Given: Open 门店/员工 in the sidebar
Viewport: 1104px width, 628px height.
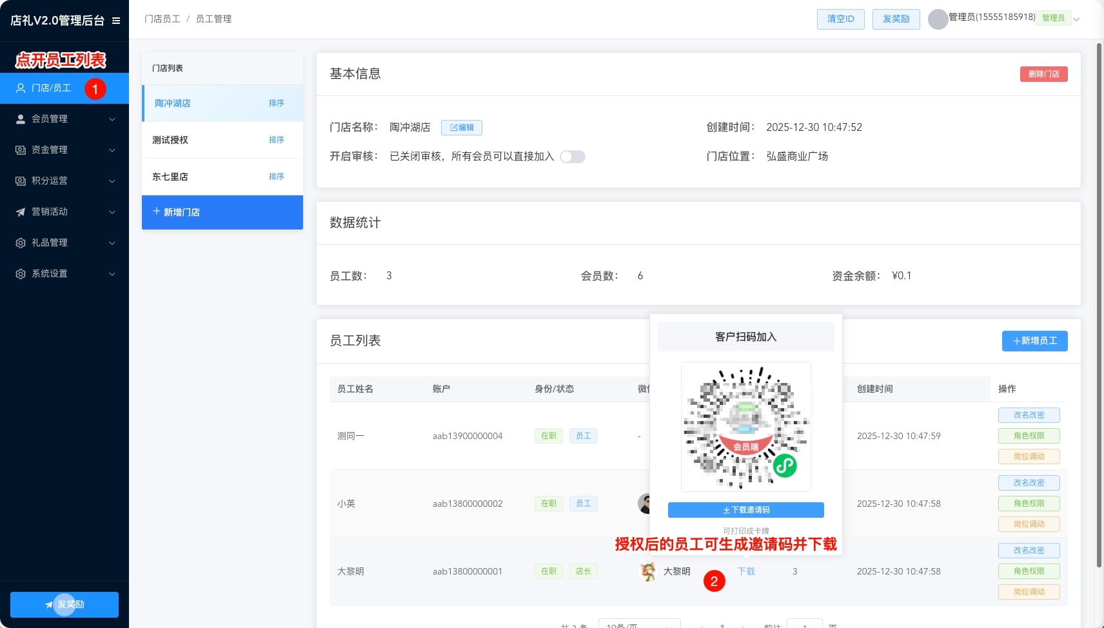Looking at the screenshot, I should click(x=52, y=88).
